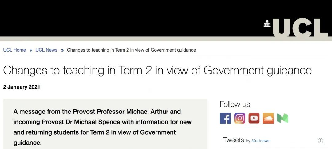Open the UCL Instagram icon

240,118
